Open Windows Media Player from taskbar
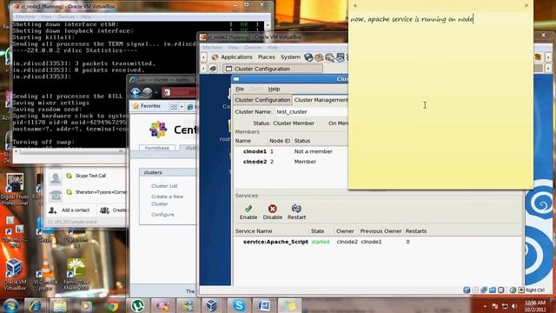 tap(86, 305)
